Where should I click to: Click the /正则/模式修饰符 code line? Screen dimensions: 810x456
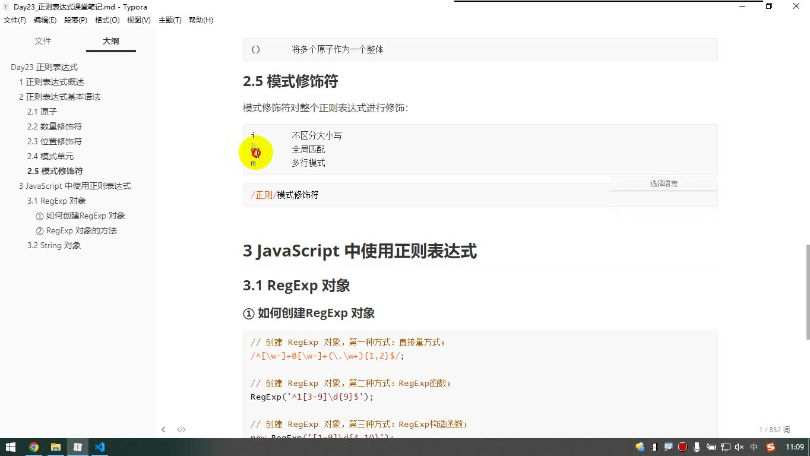coord(285,195)
